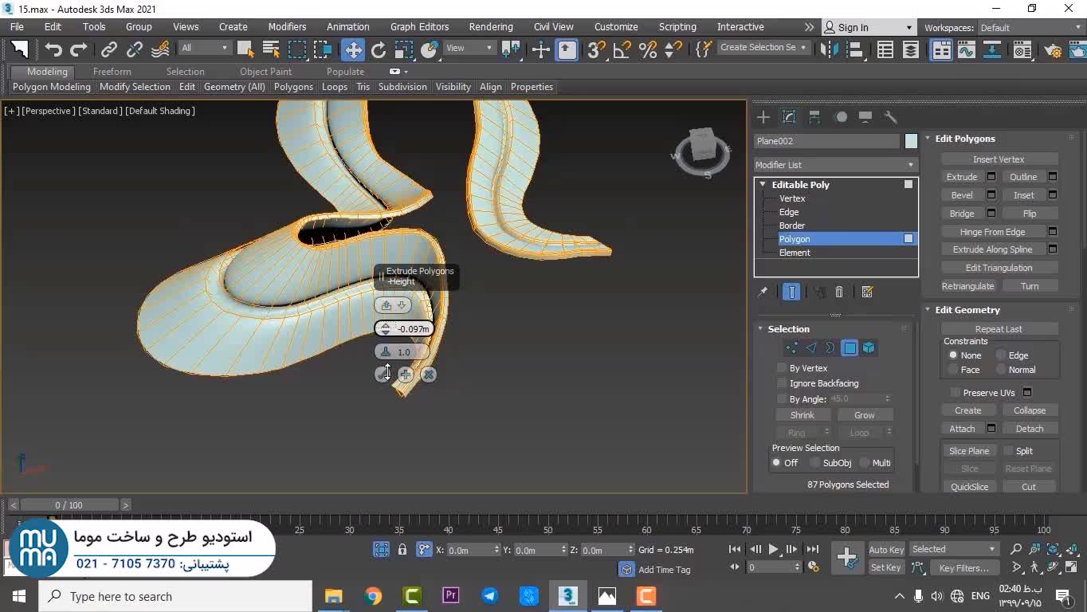Screen dimensions: 1087x612
Task: Click the Undo arrow in main toolbar
Action: click(53, 49)
